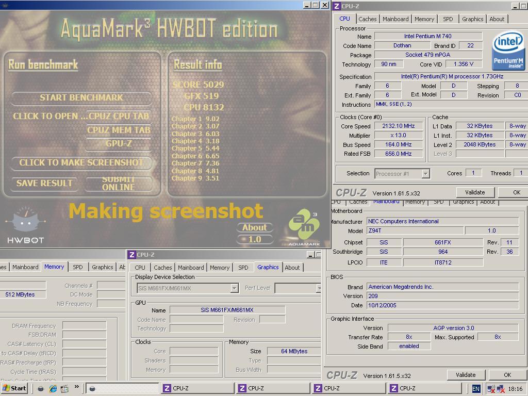The height and width of the screenshot is (396, 528).
Task: Click the Z icon in the Processor CPU-Z title bar
Action: pos(337,6)
